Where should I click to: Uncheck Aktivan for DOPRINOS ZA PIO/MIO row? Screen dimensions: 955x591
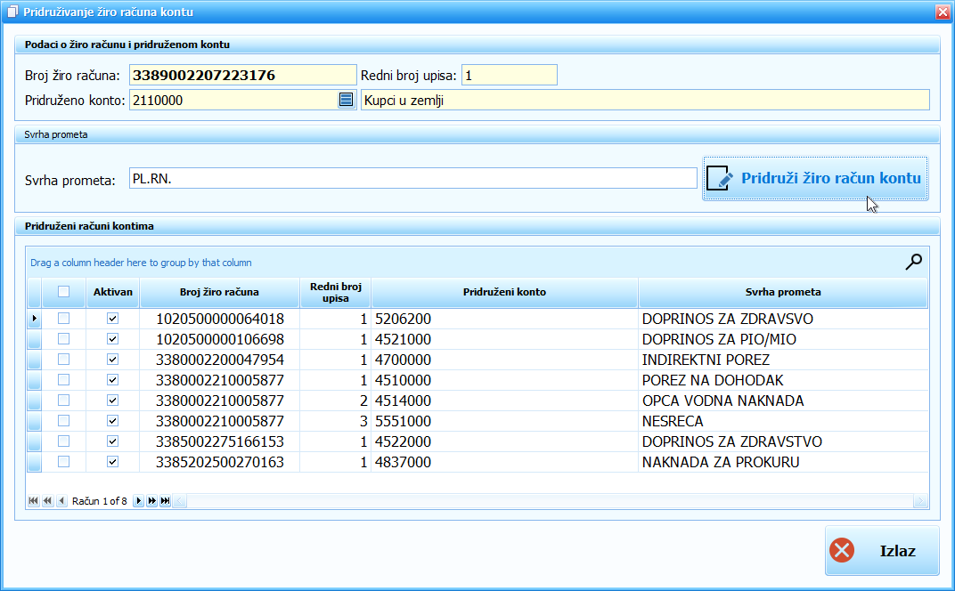(x=112, y=339)
